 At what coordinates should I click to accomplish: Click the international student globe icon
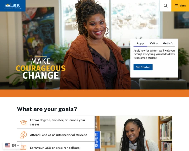pyautogui.click(x=23, y=135)
